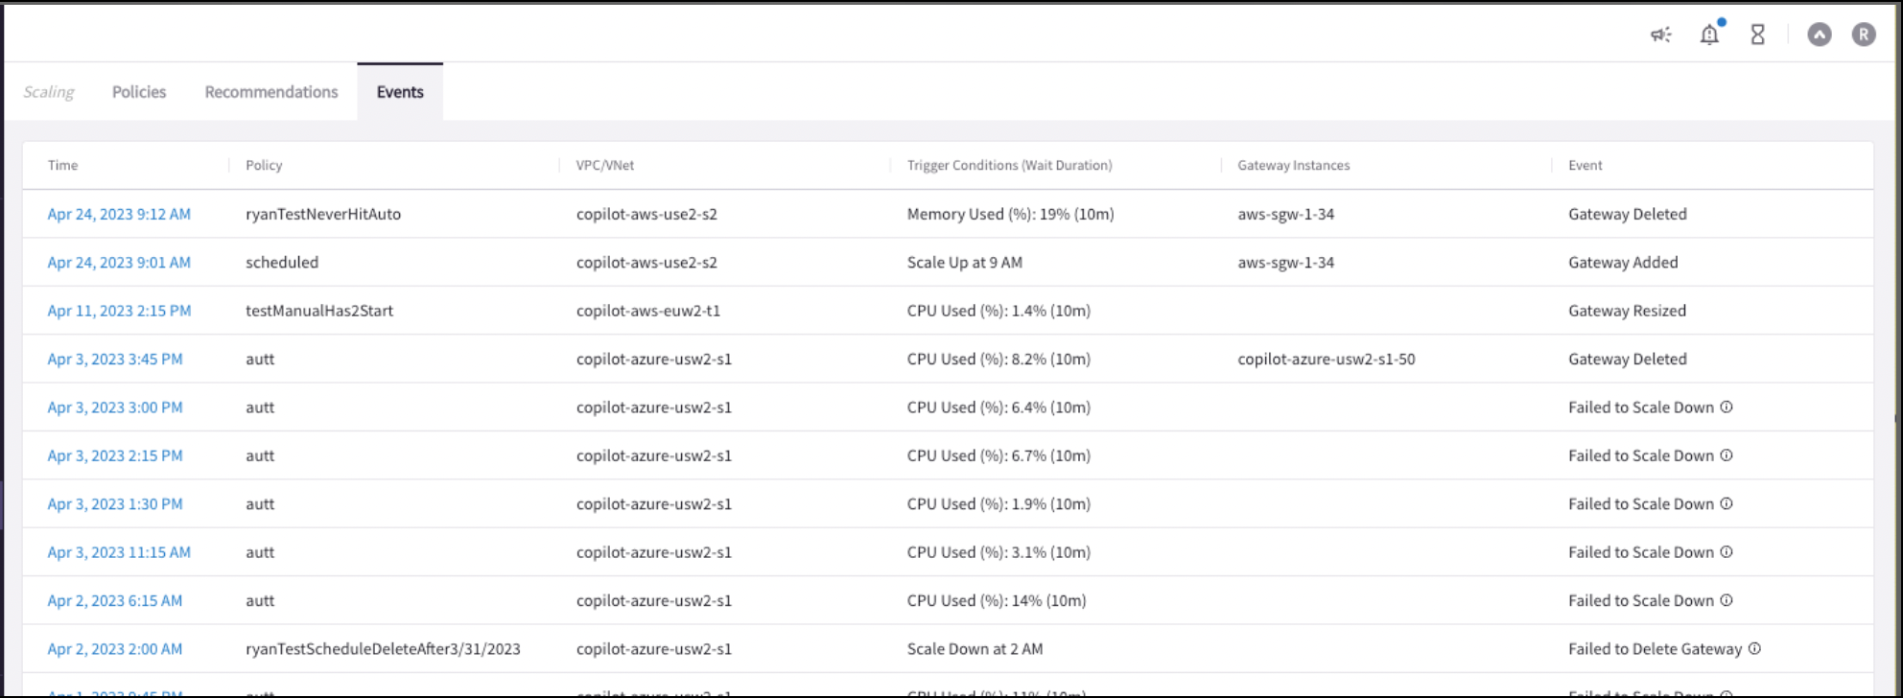Viewport: 1903px width, 698px height.
Task: Open the Apr 2, 2023 6:15 AM event
Action: (115, 600)
